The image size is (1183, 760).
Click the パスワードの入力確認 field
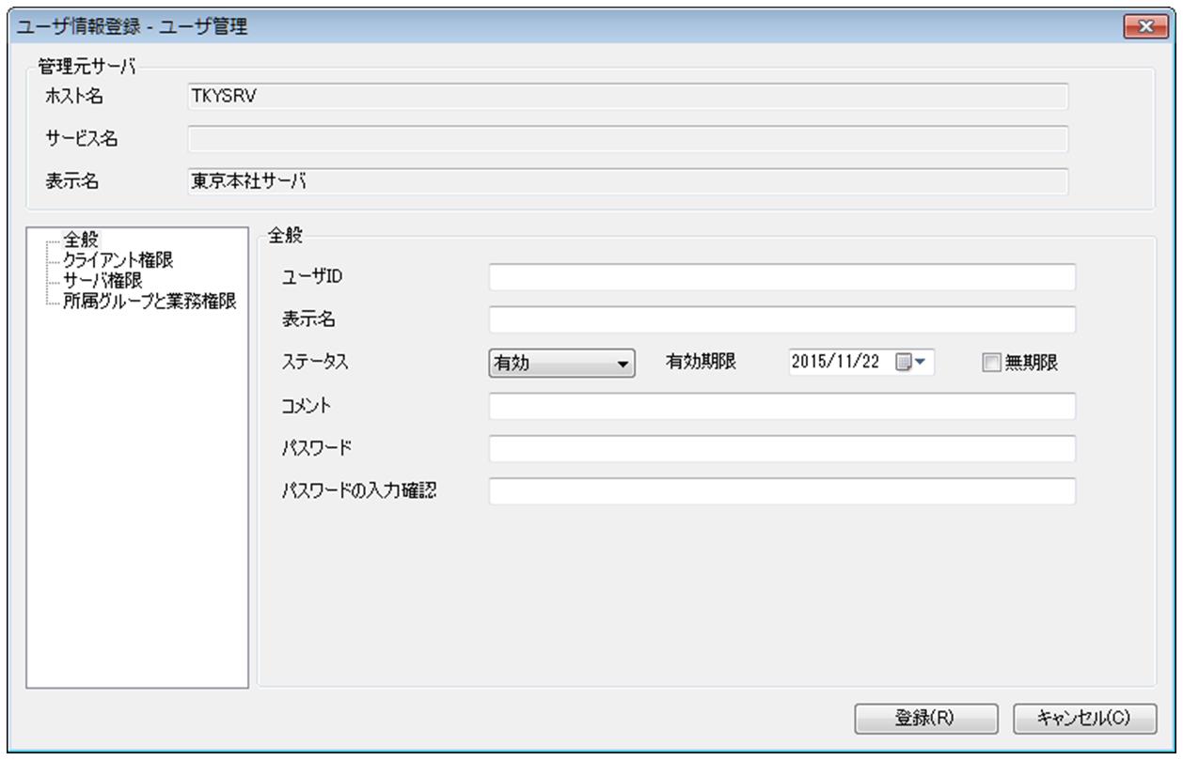pos(781,491)
